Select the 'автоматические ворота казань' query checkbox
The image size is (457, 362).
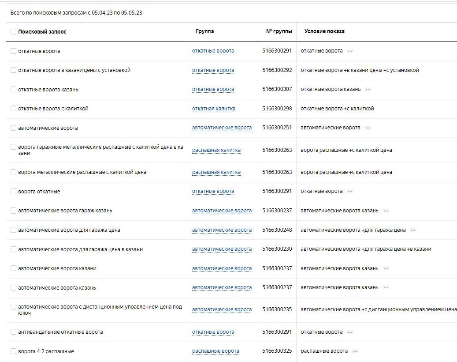click(13, 288)
